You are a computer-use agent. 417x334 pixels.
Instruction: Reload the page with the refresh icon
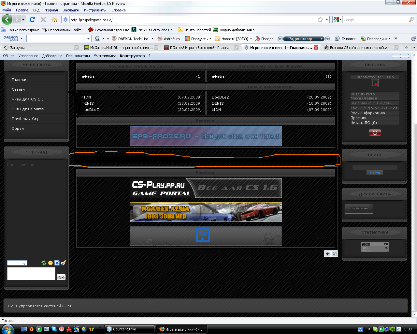32,20
